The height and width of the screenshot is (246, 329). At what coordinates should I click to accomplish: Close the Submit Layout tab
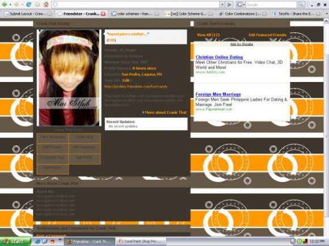(50, 14)
